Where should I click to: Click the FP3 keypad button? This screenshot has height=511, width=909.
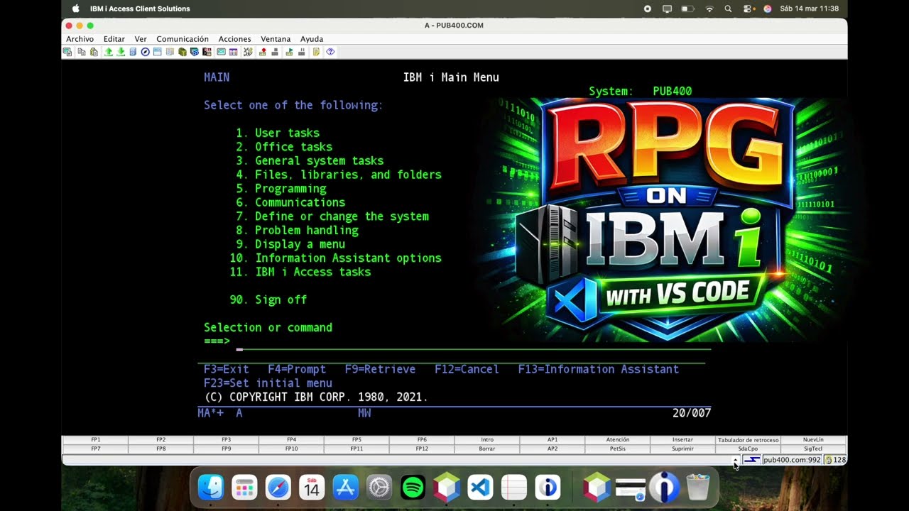(x=226, y=440)
